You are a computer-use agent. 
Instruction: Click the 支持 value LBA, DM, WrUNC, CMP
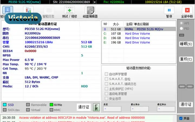pyautogui.click(x=41, y=78)
